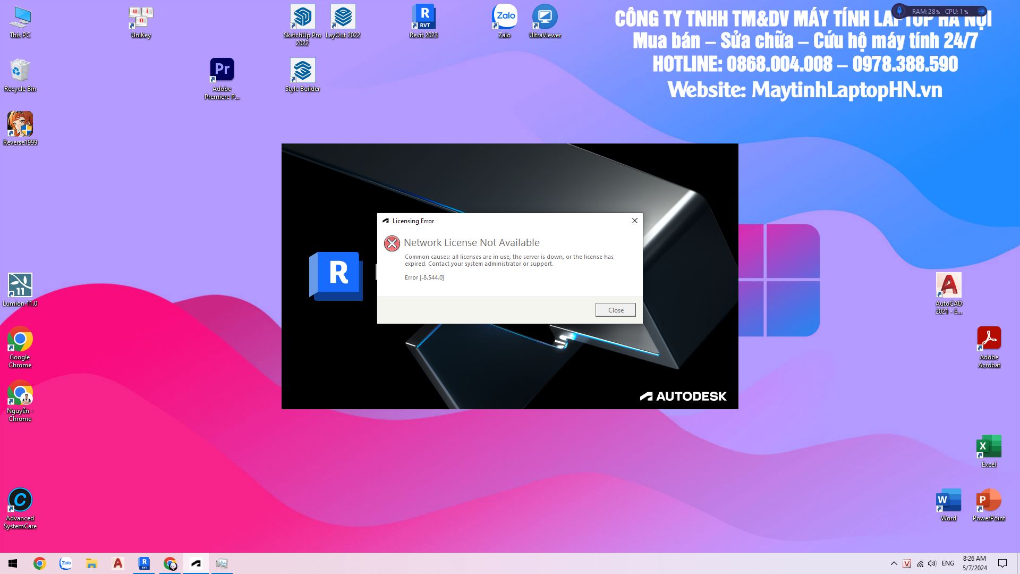This screenshot has height=574, width=1020.
Task: Open Adobe Acrobat desktop icon
Action: click(989, 339)
